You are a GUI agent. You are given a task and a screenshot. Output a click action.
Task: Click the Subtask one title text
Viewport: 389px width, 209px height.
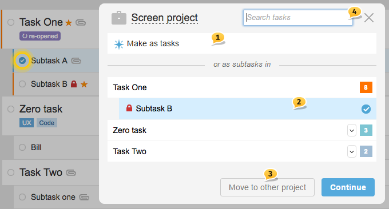pos(53,197)
